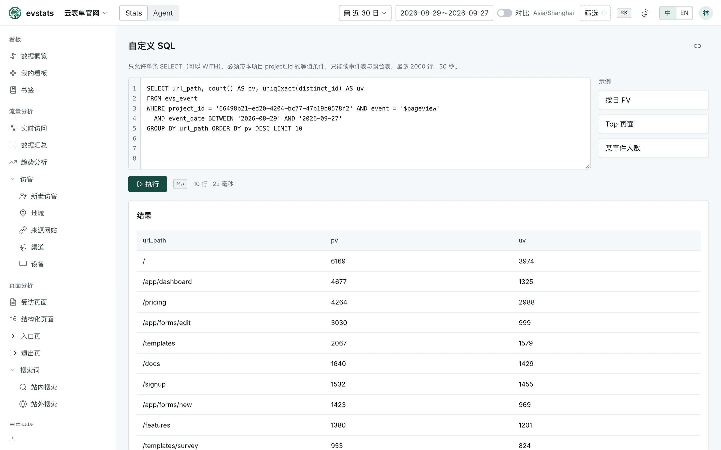Image resolution: width=721 pixels, height=450 pixels.
Task: Click the evstats logo icon
Action: tap(15, 13)
